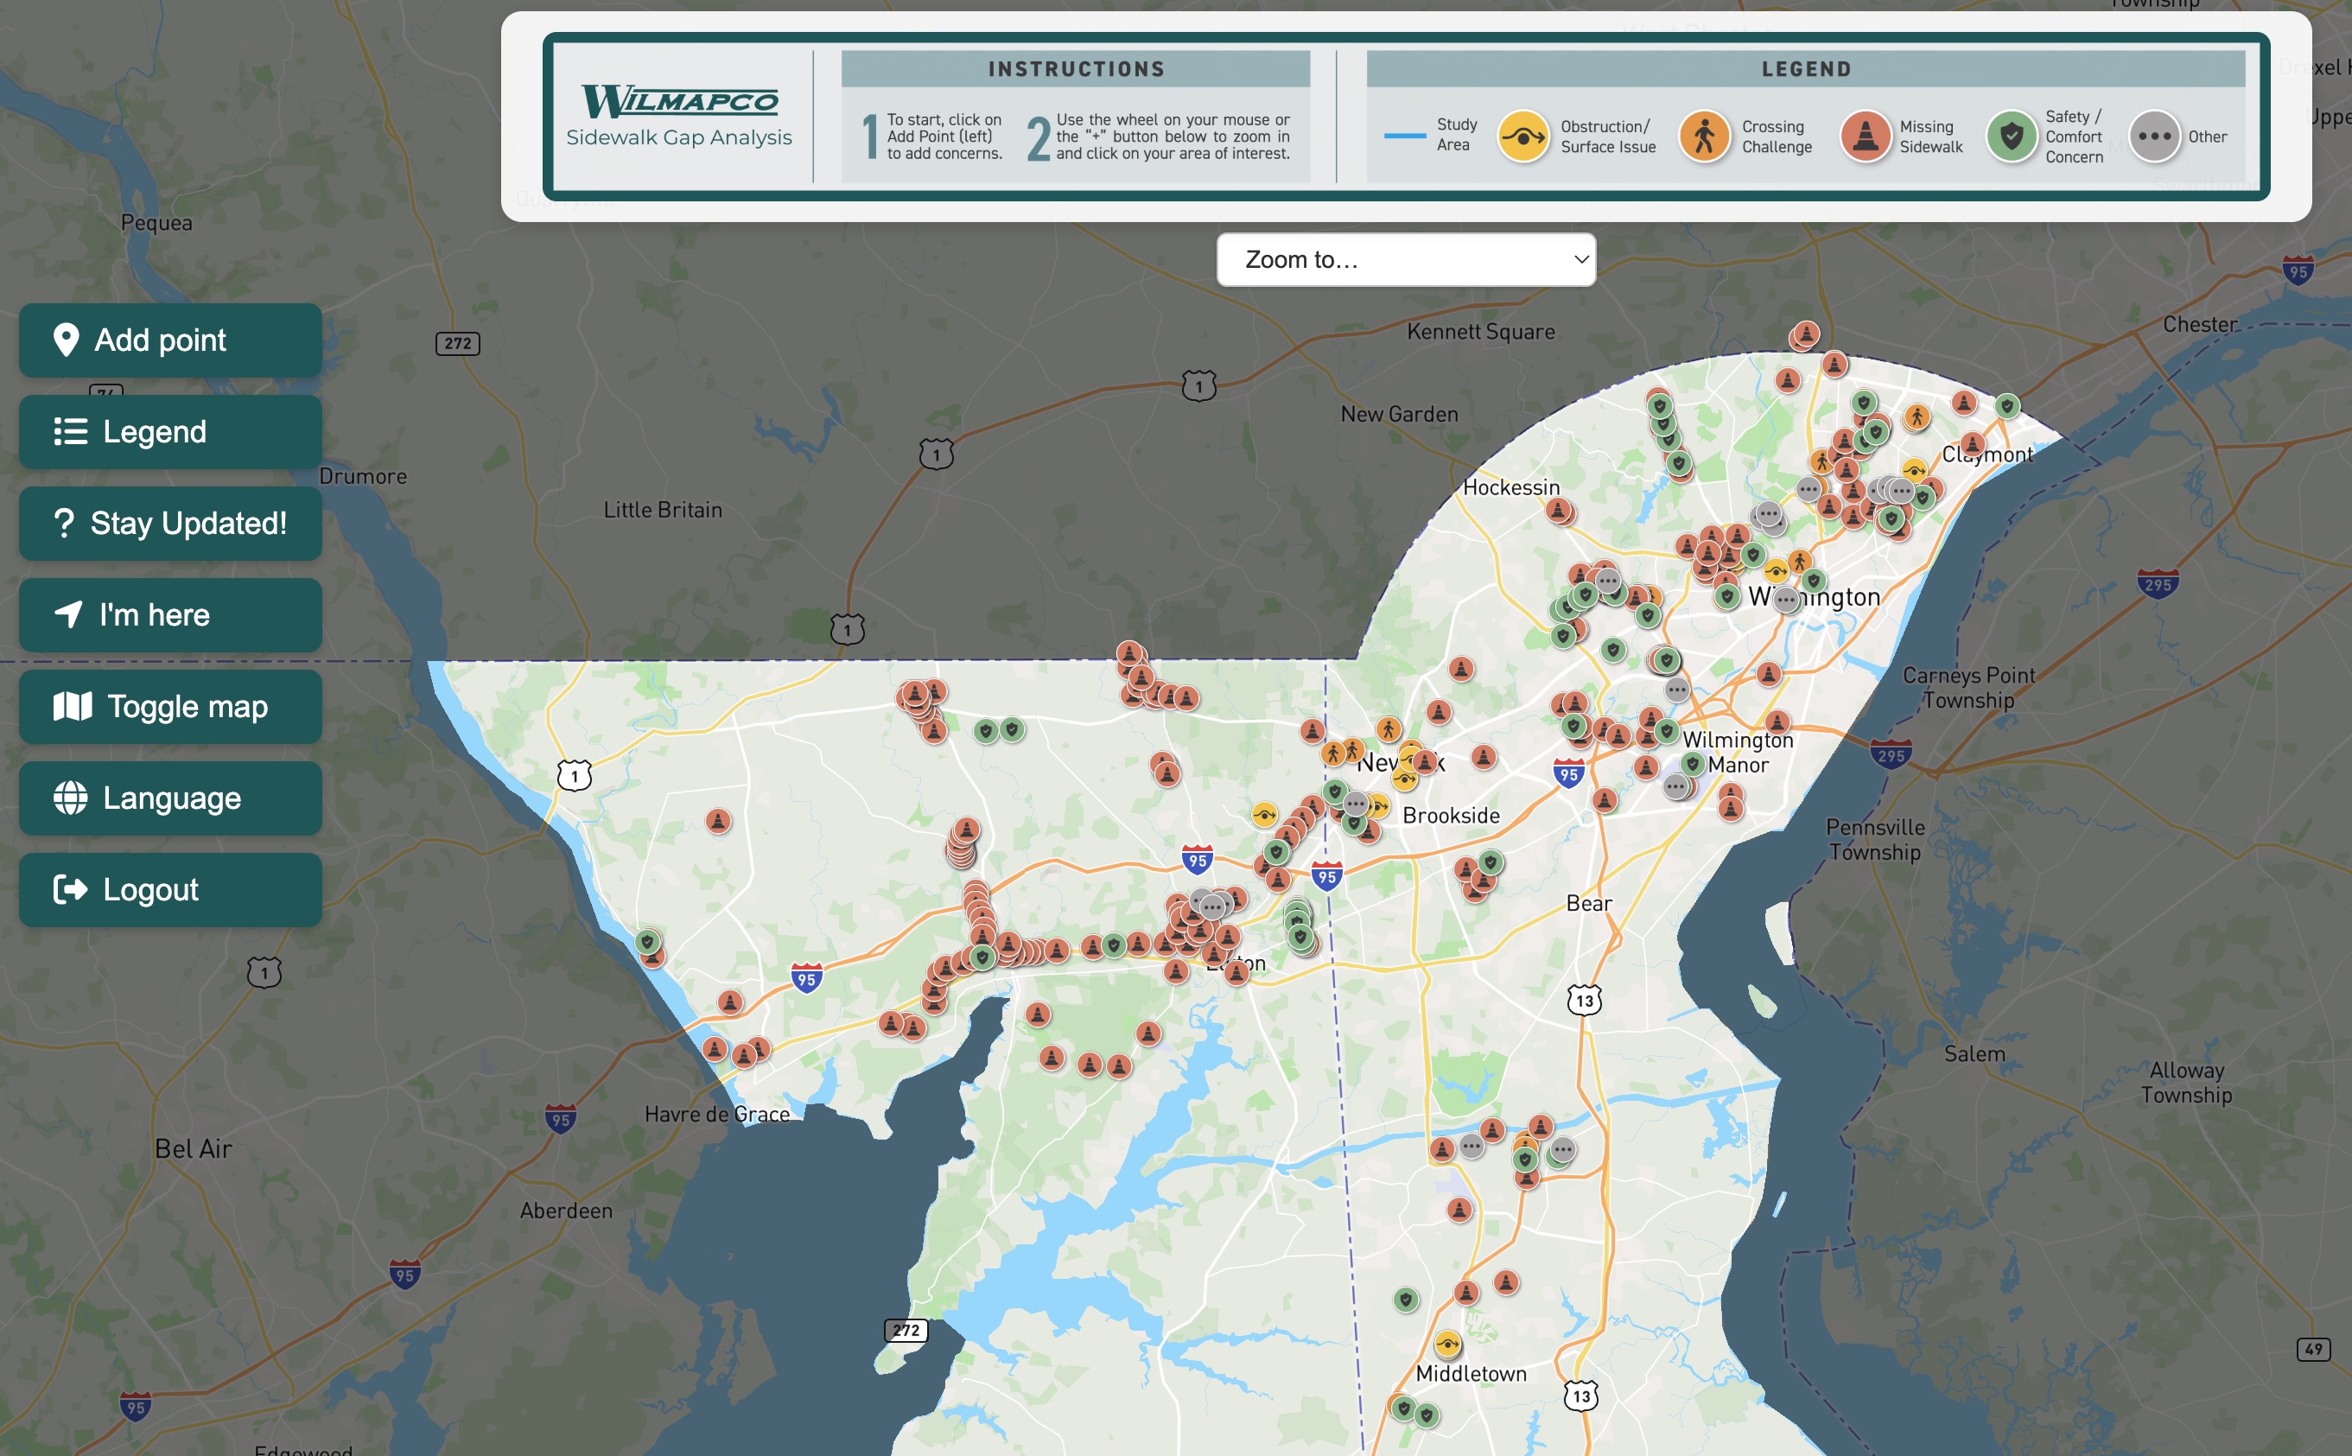Click the Stay Updated! button
2352x1456 pixels.
click(169, 523)
